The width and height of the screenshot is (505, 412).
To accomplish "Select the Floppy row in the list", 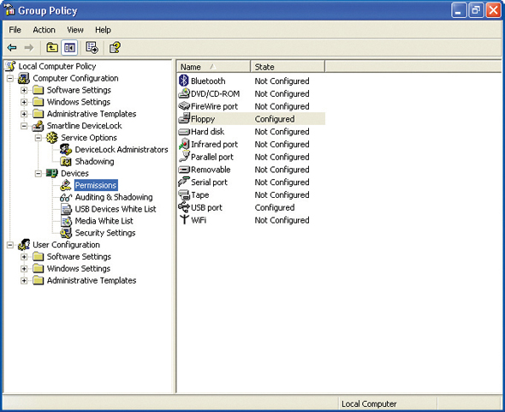I will coord(251,119).
